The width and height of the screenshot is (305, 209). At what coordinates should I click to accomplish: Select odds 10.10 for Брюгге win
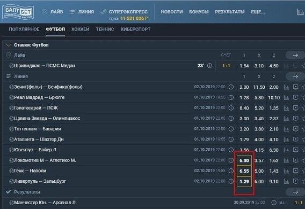click(274, 98)
